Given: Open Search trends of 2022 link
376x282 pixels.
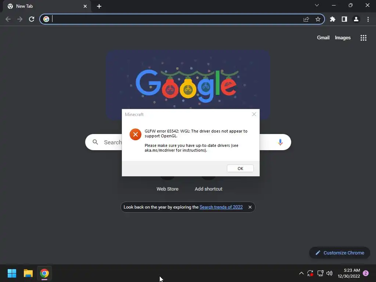Looking at the screenshot, I should pyautogui.click(x=221, y=207).
